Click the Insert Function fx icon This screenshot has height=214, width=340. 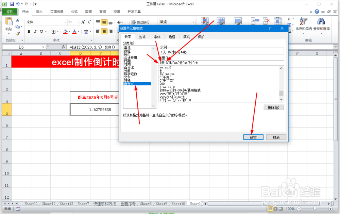point(63,47)
